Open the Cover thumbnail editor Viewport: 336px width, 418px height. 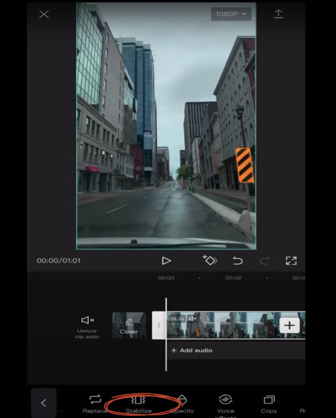click(129, 325)
